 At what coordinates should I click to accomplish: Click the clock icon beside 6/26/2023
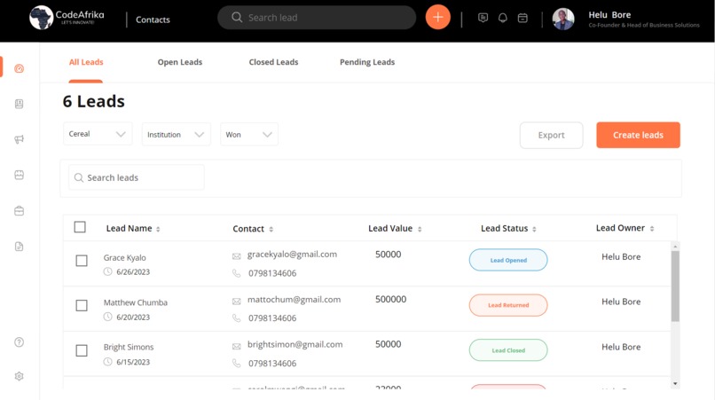click(x=107, y=271)
